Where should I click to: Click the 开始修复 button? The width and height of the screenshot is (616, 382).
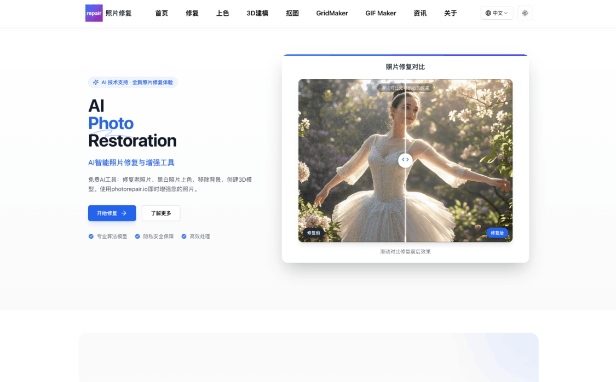[112, 213]
